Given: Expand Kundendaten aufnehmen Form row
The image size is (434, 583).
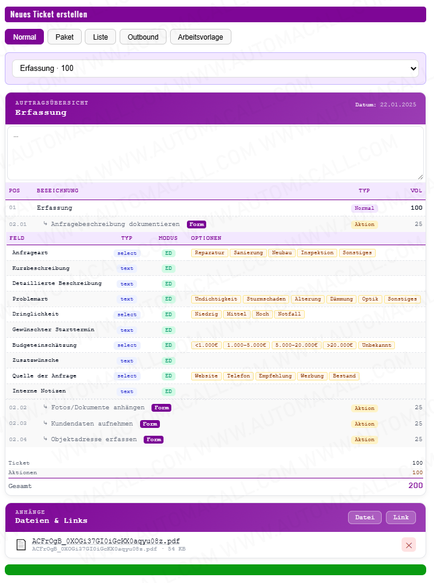Looking at the screenshot, I should [92, 424].
